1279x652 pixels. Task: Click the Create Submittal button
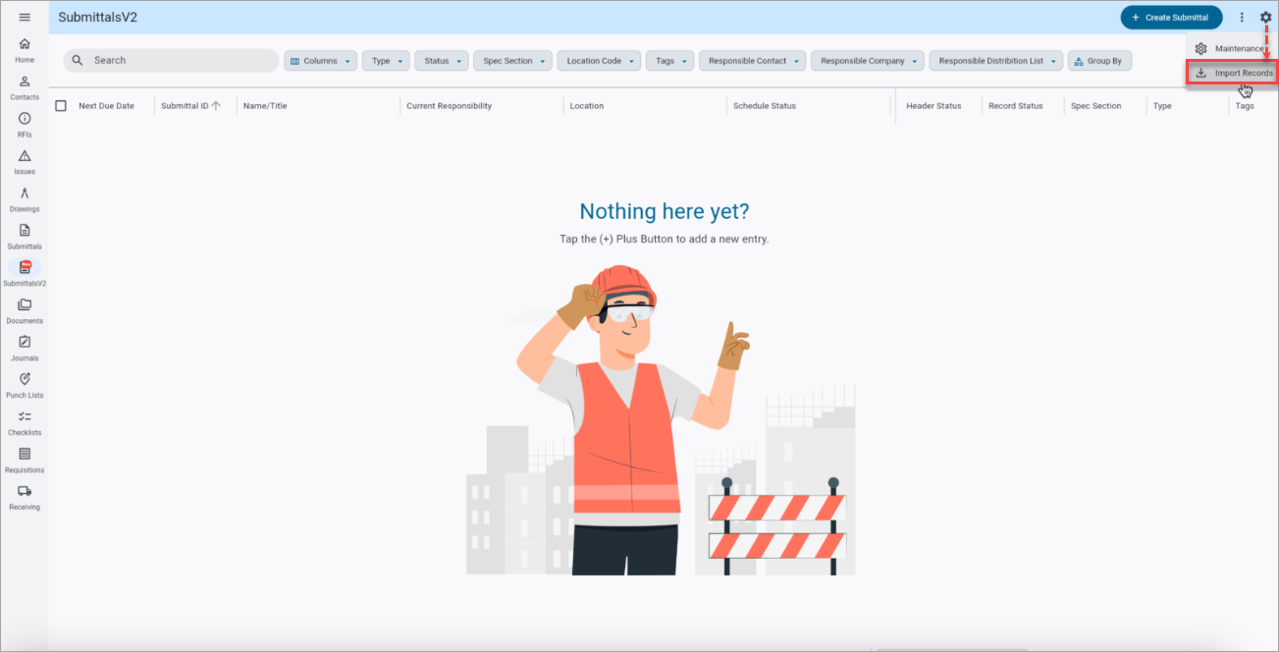[1171, 18]
